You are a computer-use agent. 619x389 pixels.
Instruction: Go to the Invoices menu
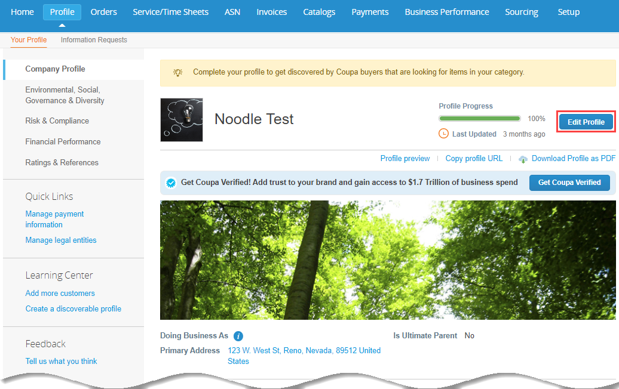(271, 12)
